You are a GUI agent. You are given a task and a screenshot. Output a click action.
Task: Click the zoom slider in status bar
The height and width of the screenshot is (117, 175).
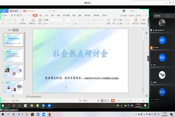pyautogui.click(x=131, y=100)
